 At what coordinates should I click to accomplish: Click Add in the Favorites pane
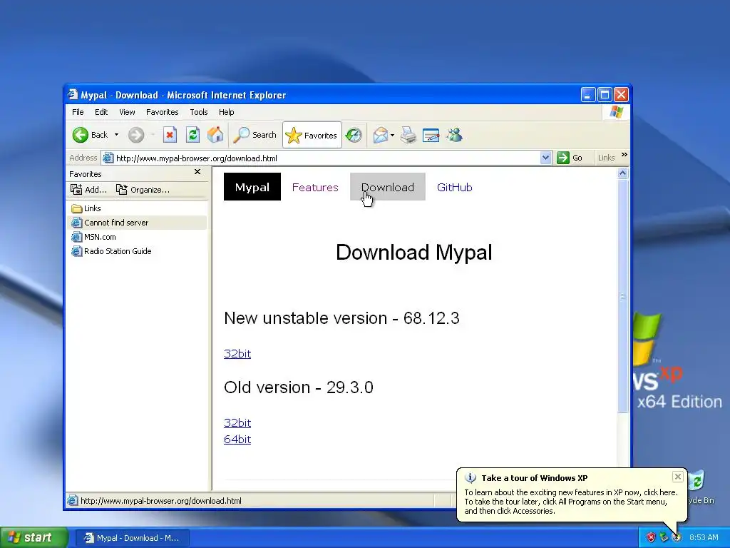click(x=88, y=190)
